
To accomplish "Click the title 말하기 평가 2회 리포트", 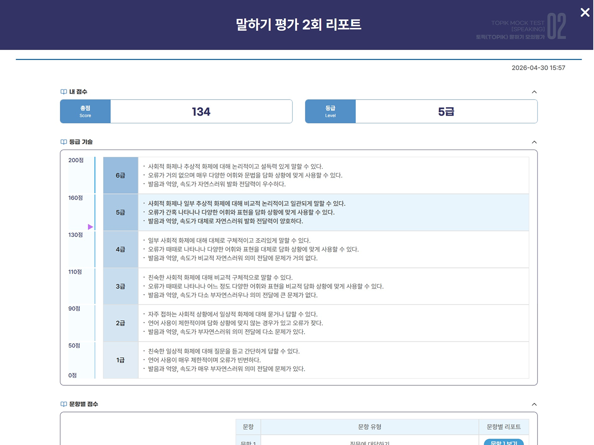I will (x=298, y=25).
